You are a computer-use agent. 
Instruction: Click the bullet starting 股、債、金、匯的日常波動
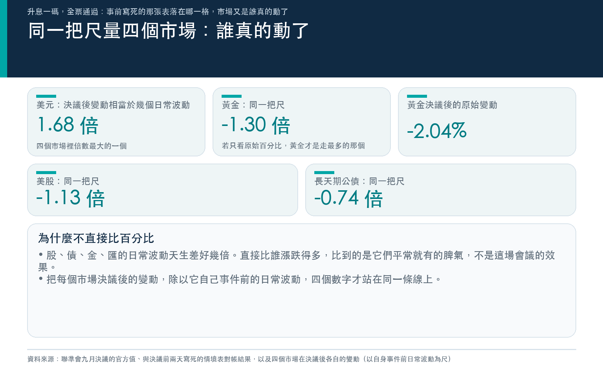297,261
